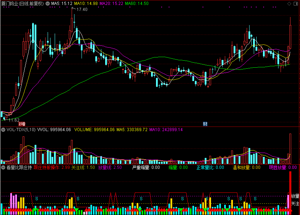
Task: Open the 财 financial marker on the chart
Action: [205, 124]
